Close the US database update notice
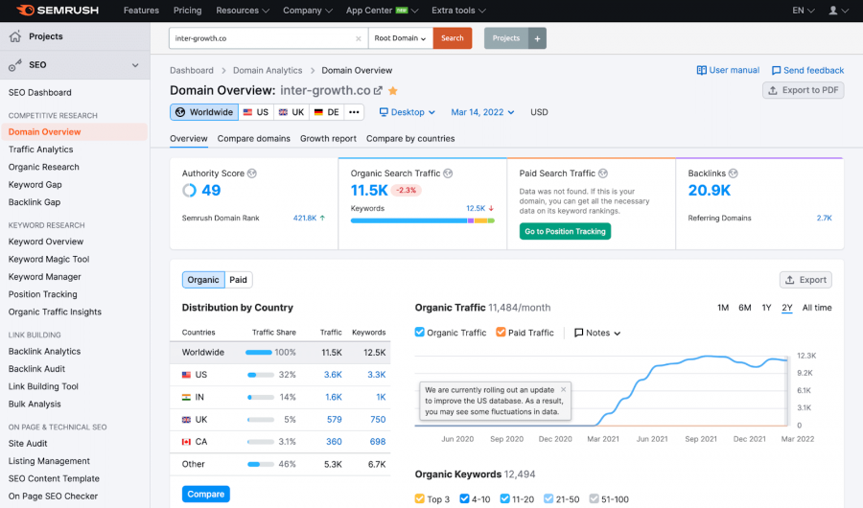The image size is (863, 508). click(x=563, y=389)
